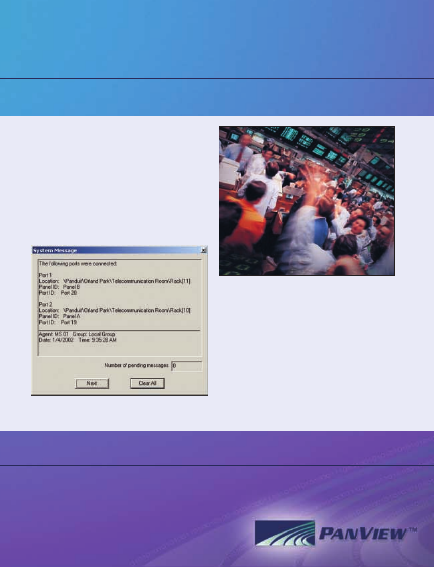Viewport: 434px width, 567px height.
Task: Click the 'Date: 1/4/2002' timestamp line
Action: tap(78, 340)
